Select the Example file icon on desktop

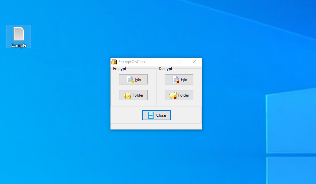(x=19, y=37)
